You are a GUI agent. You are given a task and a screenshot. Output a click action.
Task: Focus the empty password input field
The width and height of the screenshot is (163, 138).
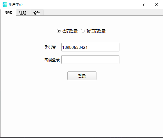[90, 60]
